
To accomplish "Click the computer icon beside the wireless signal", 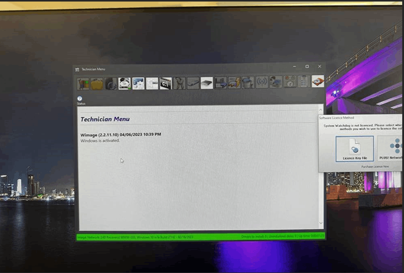I will [x=276, y=82].
